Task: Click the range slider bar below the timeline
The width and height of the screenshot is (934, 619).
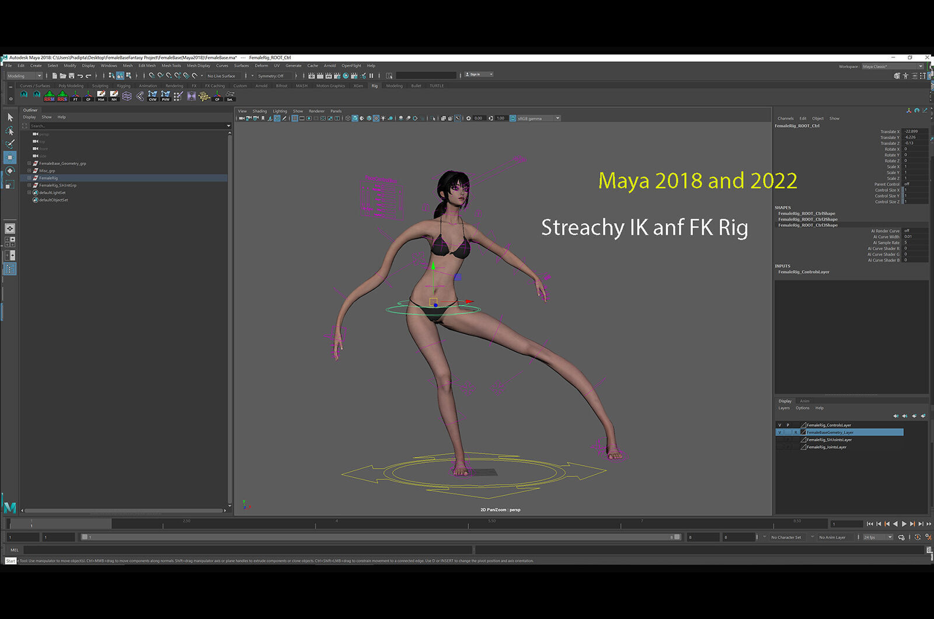Action: pos(381,537)
